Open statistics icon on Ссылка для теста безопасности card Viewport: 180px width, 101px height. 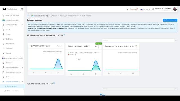tap(109, 73)
